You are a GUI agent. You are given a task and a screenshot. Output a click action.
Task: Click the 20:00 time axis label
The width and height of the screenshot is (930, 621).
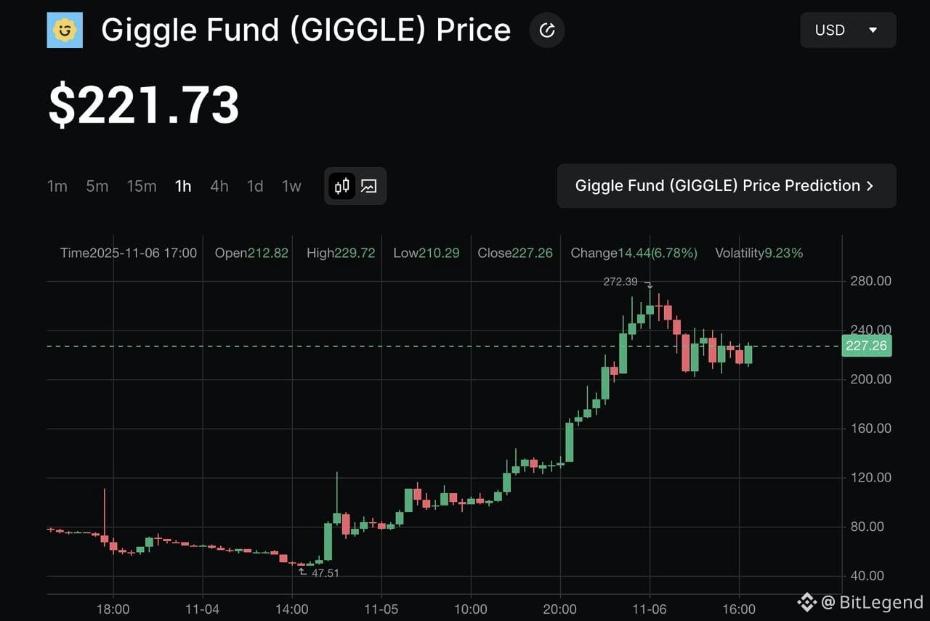coord(560,609)
